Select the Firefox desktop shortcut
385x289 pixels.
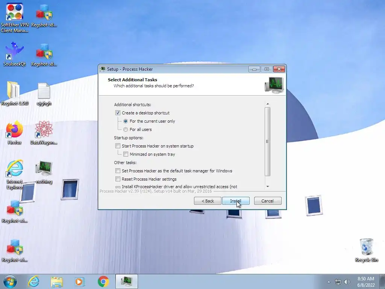[x=15, y=133]
